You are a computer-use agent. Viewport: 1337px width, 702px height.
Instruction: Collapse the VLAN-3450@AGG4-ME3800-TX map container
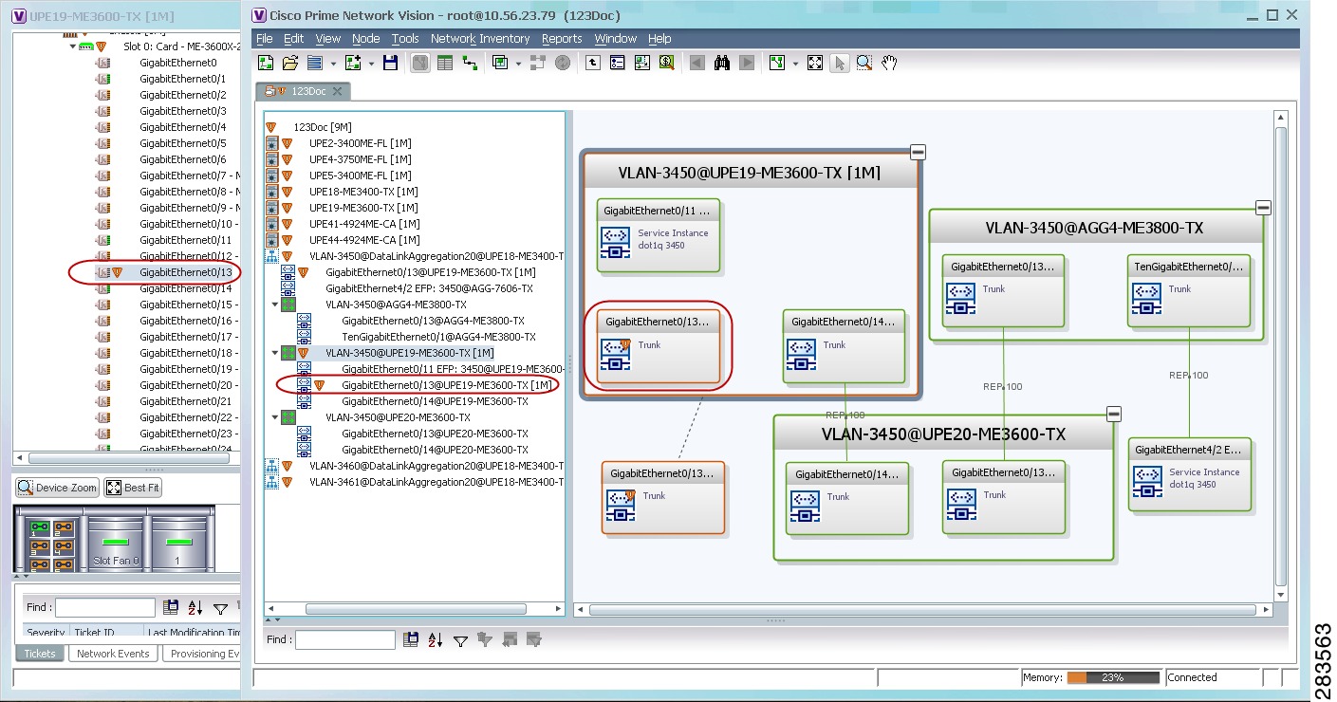tap(1263, 208)
